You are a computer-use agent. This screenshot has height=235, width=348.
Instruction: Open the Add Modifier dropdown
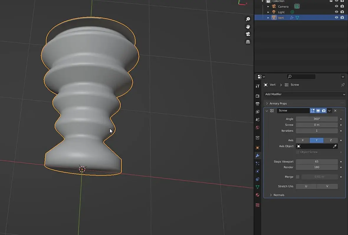[305, 94]
